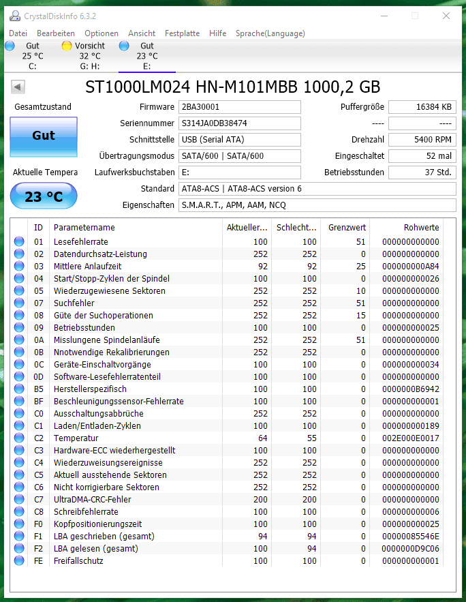
Task: Click the Puffergröße value 16384 KB
Action: 422,107
